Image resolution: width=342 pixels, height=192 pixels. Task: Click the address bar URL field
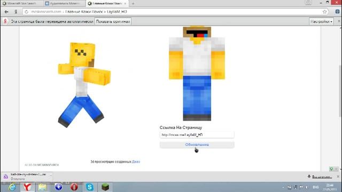(175, 12)
